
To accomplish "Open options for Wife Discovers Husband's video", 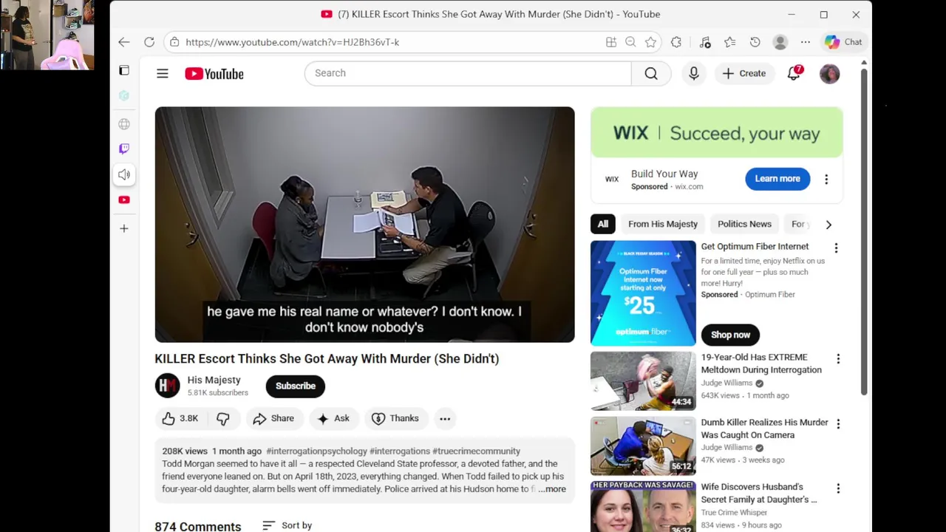I will point(838,488).
